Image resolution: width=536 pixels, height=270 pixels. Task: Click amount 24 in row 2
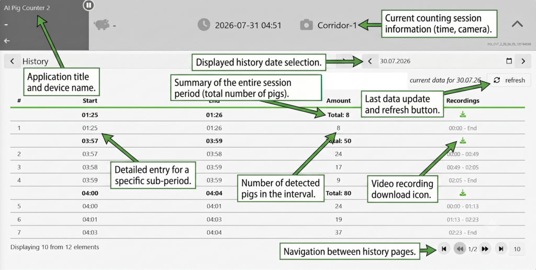tap(339, 154)
